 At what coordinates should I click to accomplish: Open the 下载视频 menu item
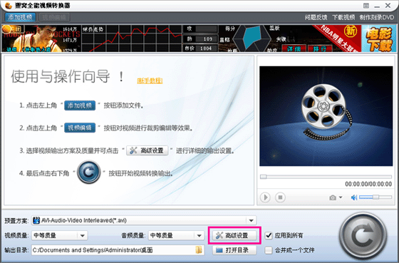pos(343,17)
